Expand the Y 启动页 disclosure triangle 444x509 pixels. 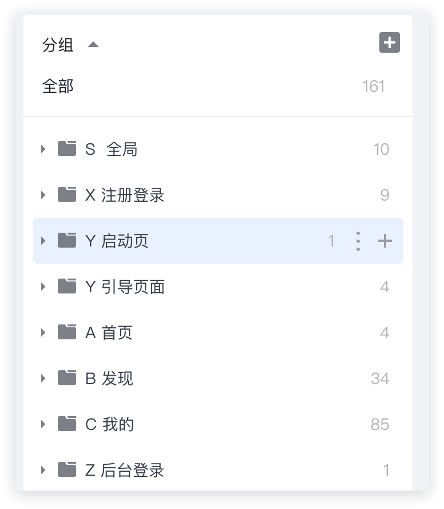43,241
